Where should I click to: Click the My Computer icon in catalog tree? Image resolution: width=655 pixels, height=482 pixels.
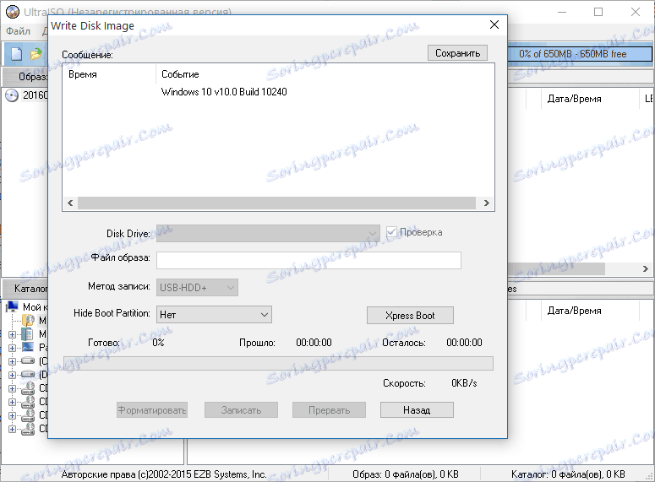click(13, 306)
